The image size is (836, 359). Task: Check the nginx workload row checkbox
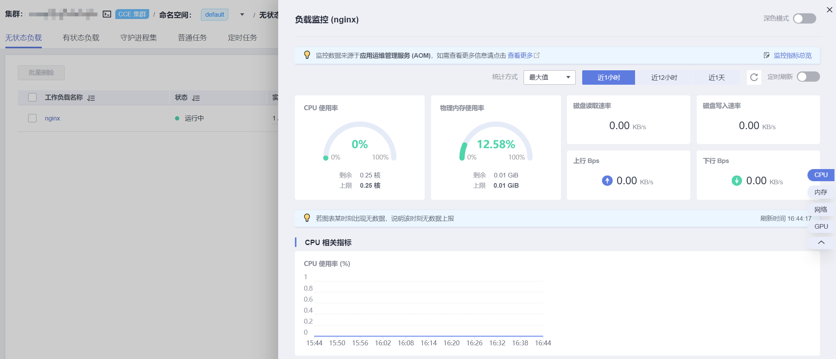[32, 118]
